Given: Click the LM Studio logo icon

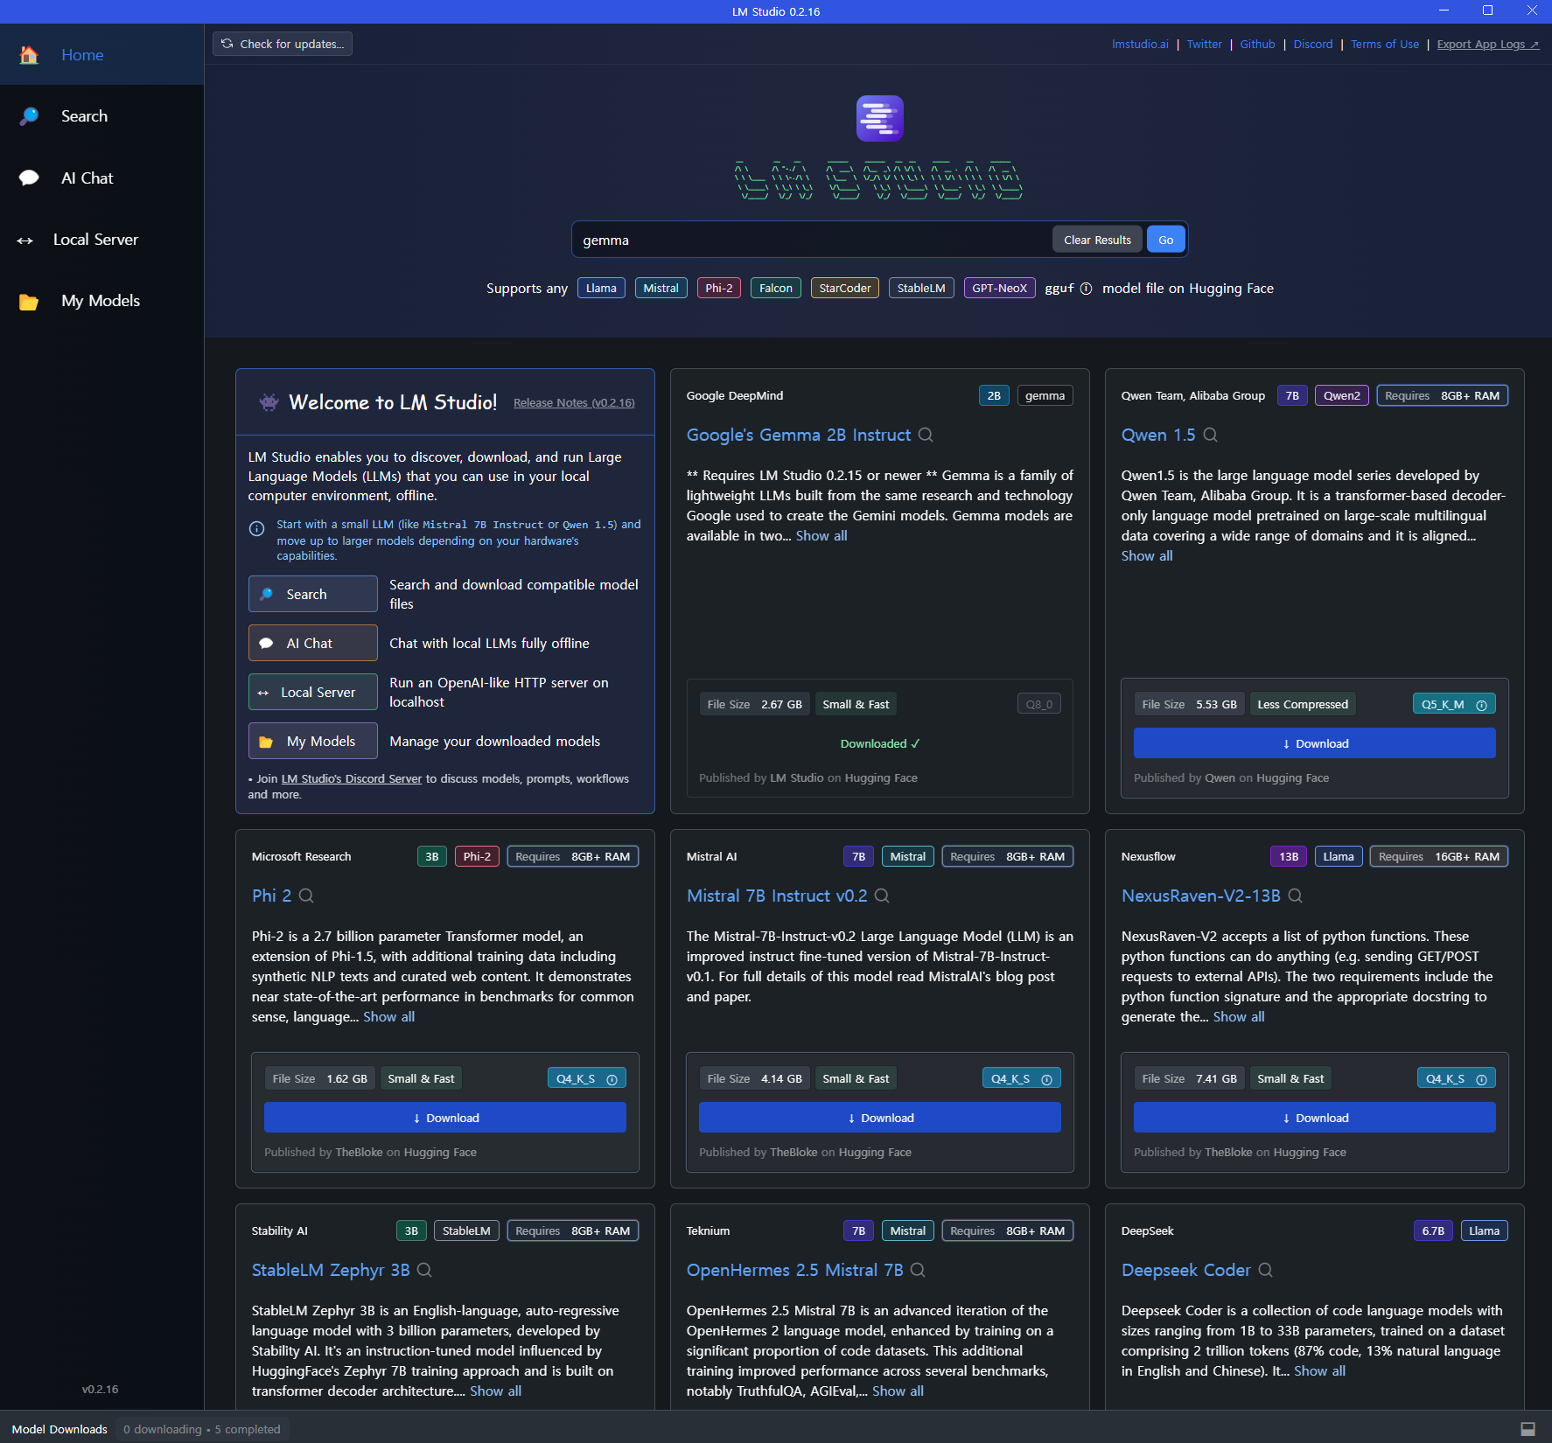Looking at the screenshot, I should (879, 118).
